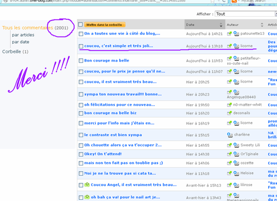Click blue contact icon beside patounette13
Viewport: 277px width, 201px height.
[236, 34]
